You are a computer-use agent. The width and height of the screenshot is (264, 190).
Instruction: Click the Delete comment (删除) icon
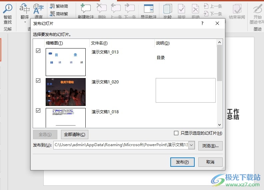point(102,8)
